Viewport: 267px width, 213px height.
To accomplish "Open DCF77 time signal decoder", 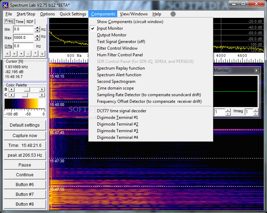I will coord(151,111).
